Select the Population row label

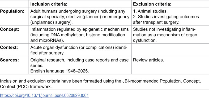(x=12, y=11)
